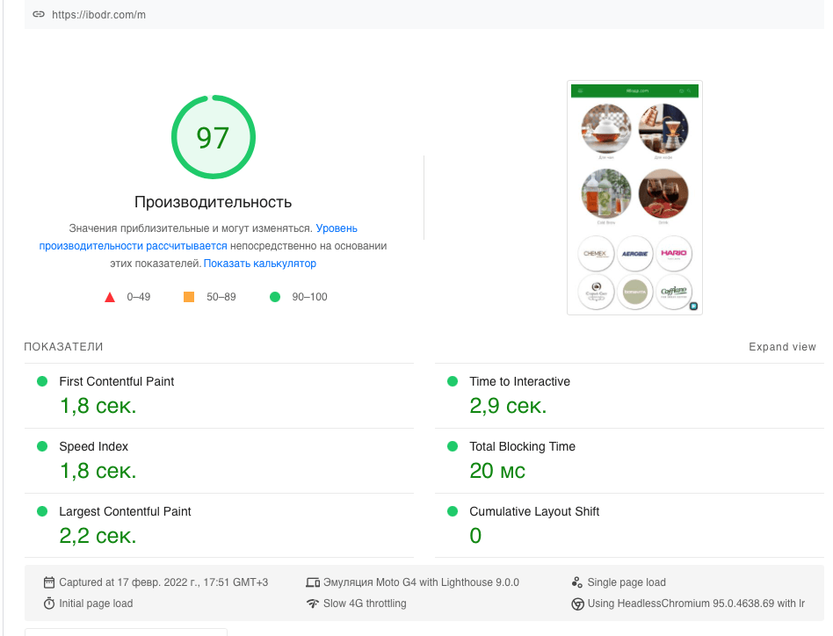Open the 'Показать калькулятор' link
The image size is (833, 636).
pyautogui.click(x=260, y=264)
